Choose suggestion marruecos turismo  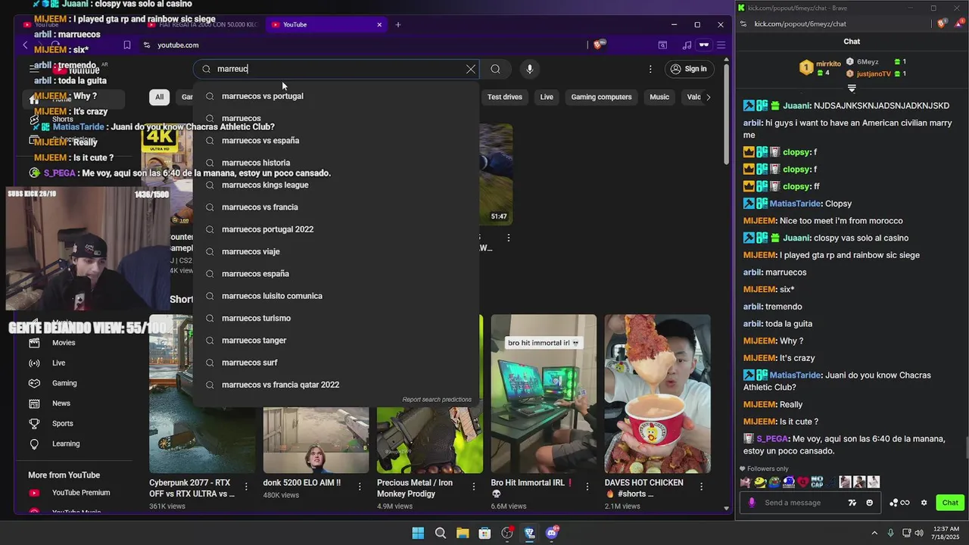pyautogui.click(x=336, y=318)
